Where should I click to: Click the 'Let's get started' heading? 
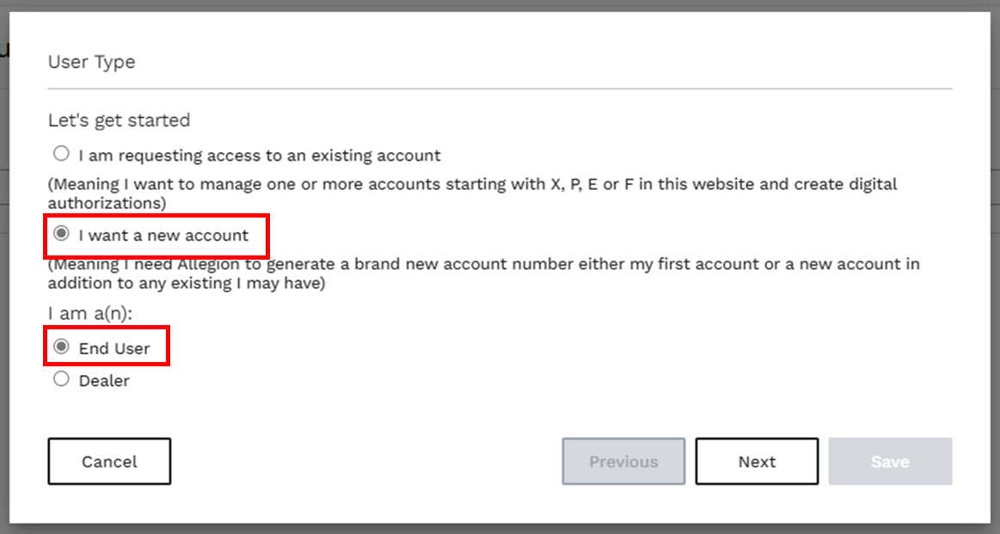tap(118, 120)
